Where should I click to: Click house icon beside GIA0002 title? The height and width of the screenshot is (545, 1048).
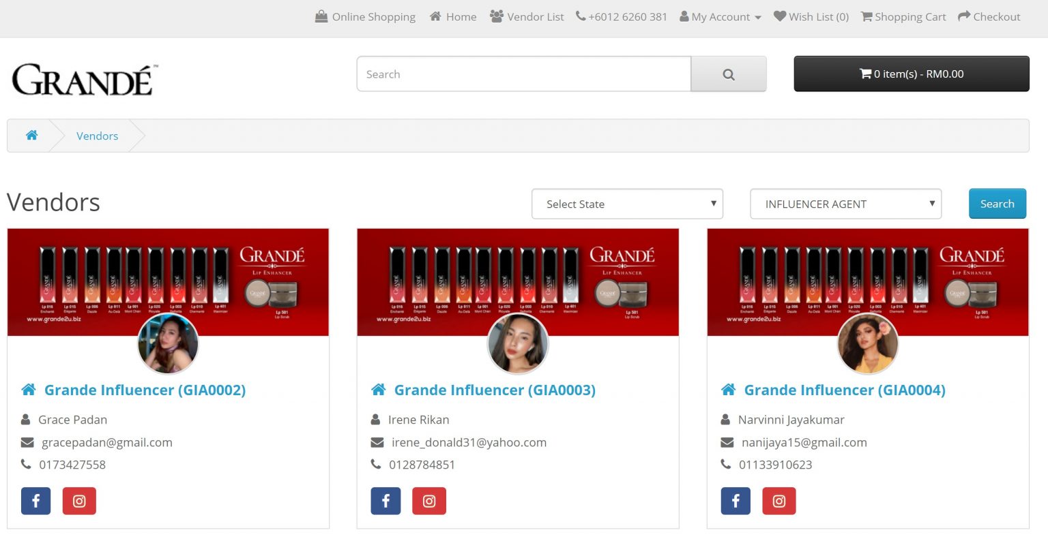[x=29, y=390]
